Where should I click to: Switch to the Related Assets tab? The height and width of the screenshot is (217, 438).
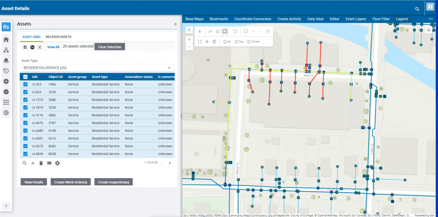(59, 37)
